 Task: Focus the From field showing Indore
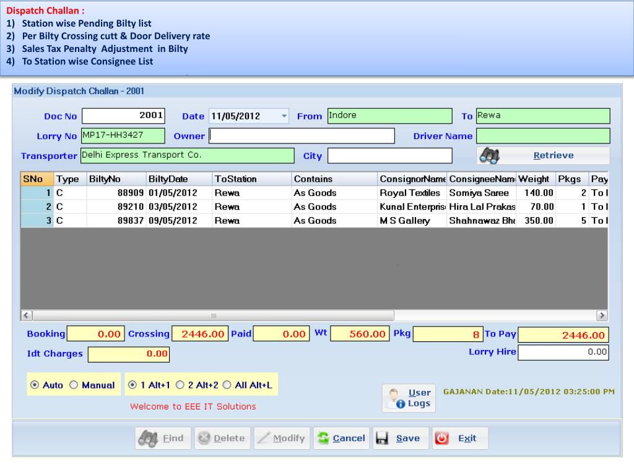tap(390, 116)
